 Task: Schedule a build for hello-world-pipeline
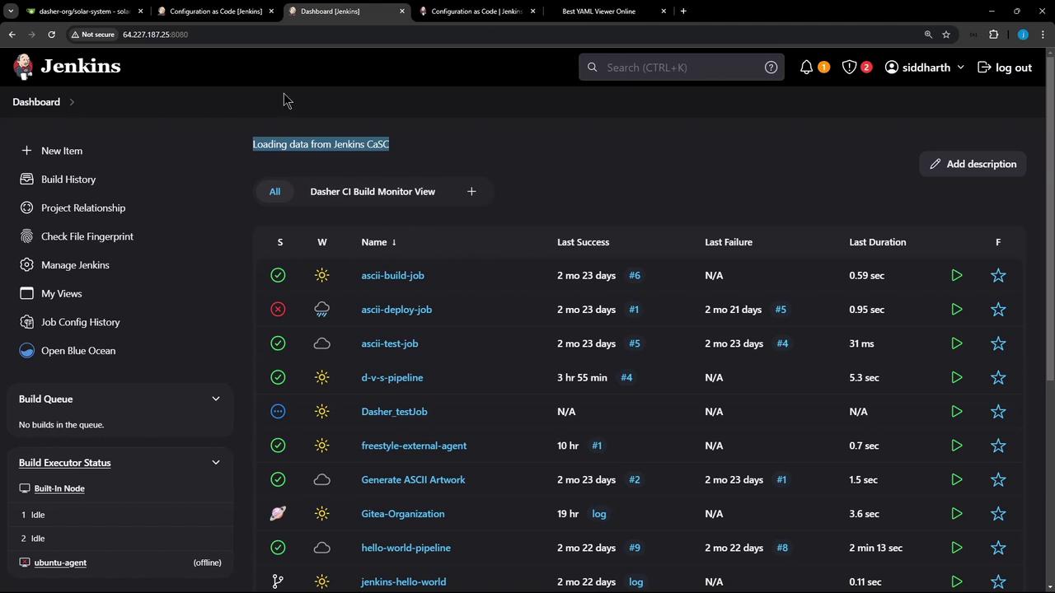[956, 548]
